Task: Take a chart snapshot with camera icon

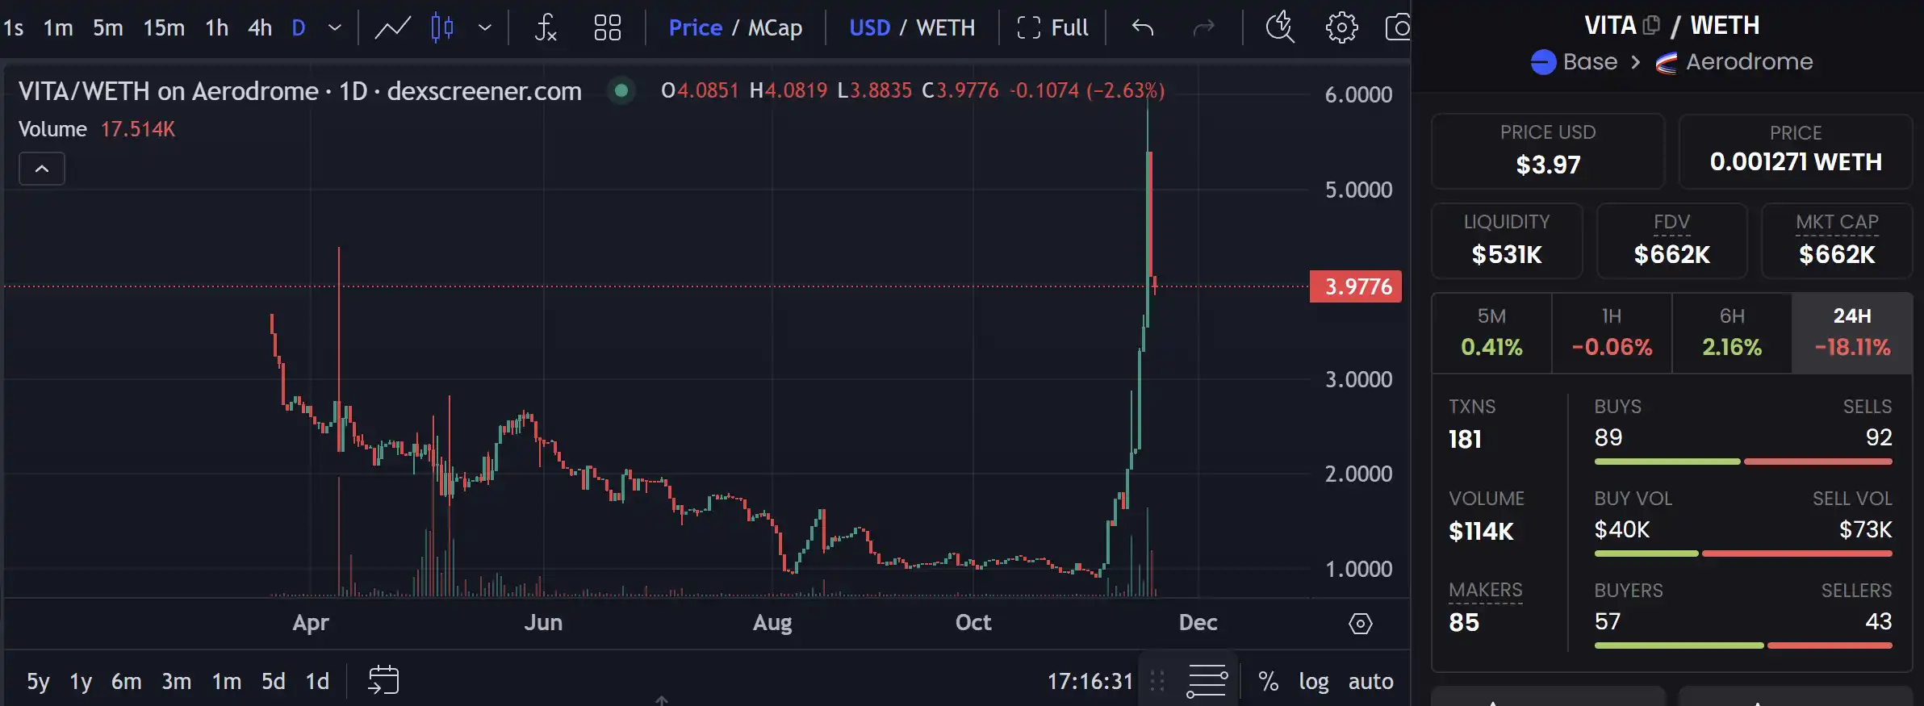Action: (1402, 27)
